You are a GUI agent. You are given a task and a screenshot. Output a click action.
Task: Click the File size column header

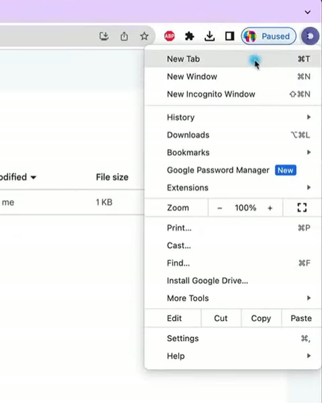pyautogui.click(x=112, y=177)
